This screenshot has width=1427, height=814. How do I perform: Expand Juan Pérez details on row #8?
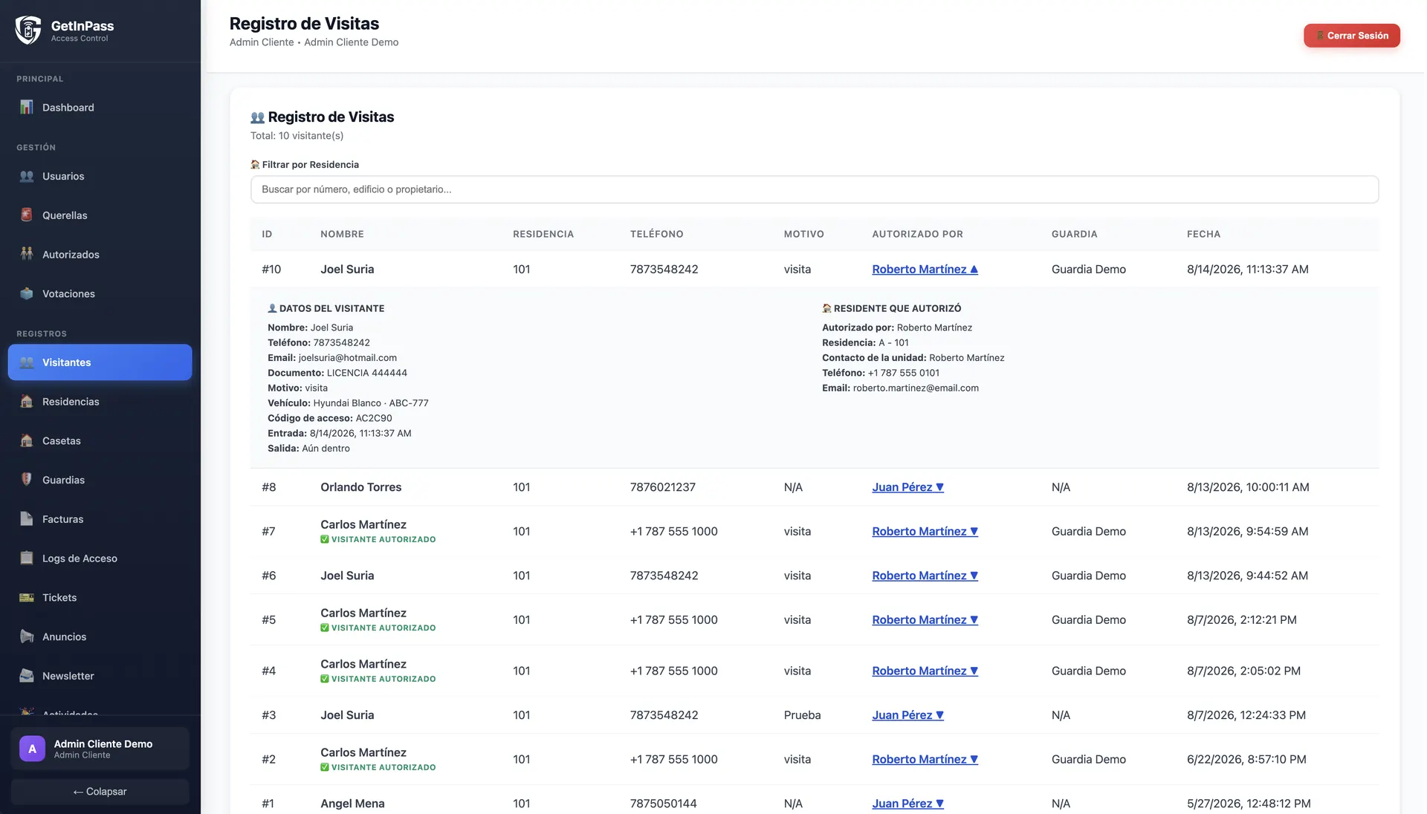(x=907, y=487)
